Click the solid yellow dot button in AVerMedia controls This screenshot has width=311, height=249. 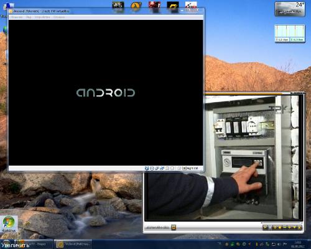[x=280, y=227]
